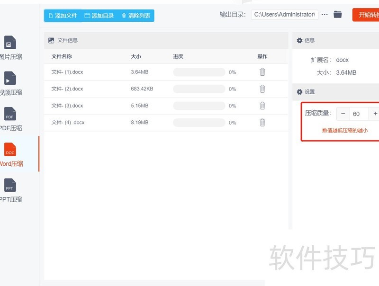Image resolution: width=379 pixels, height=286 pixels.
Task: Decrease compression quality with the minus button
Action: (343, 114)
